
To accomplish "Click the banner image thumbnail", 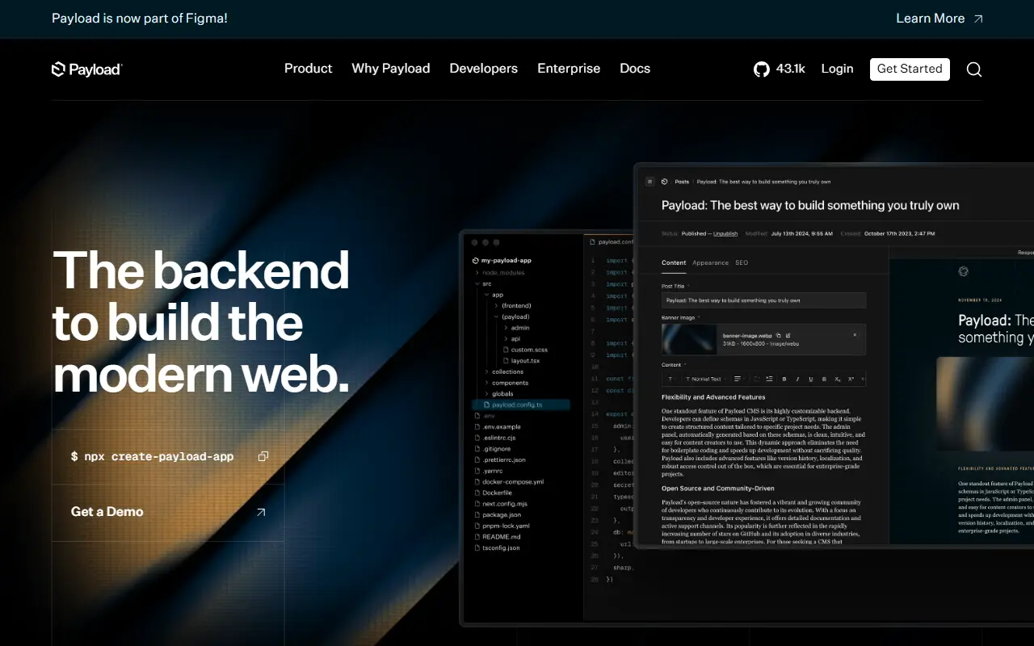I will coord(689,339).
